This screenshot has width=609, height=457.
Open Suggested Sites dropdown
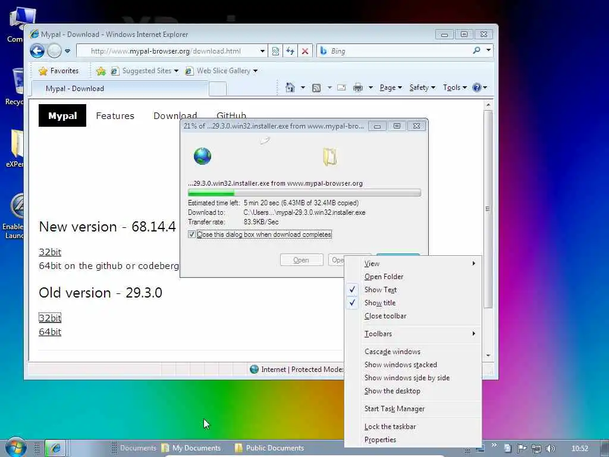(x=145, y=71)
